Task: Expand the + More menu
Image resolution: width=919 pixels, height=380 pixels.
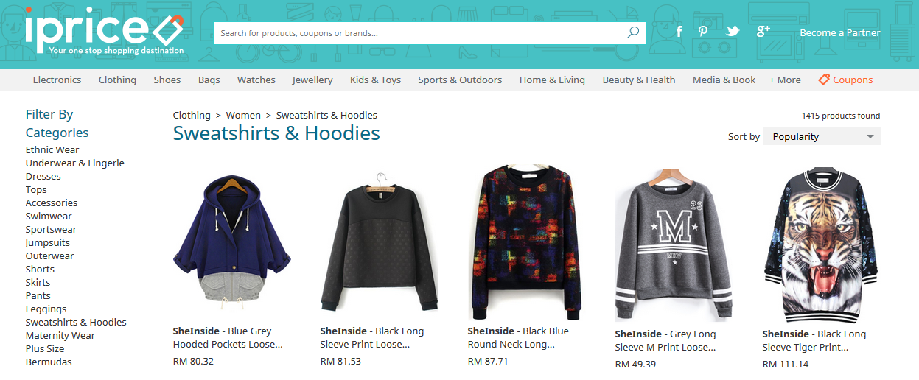Action: (785, 80)
